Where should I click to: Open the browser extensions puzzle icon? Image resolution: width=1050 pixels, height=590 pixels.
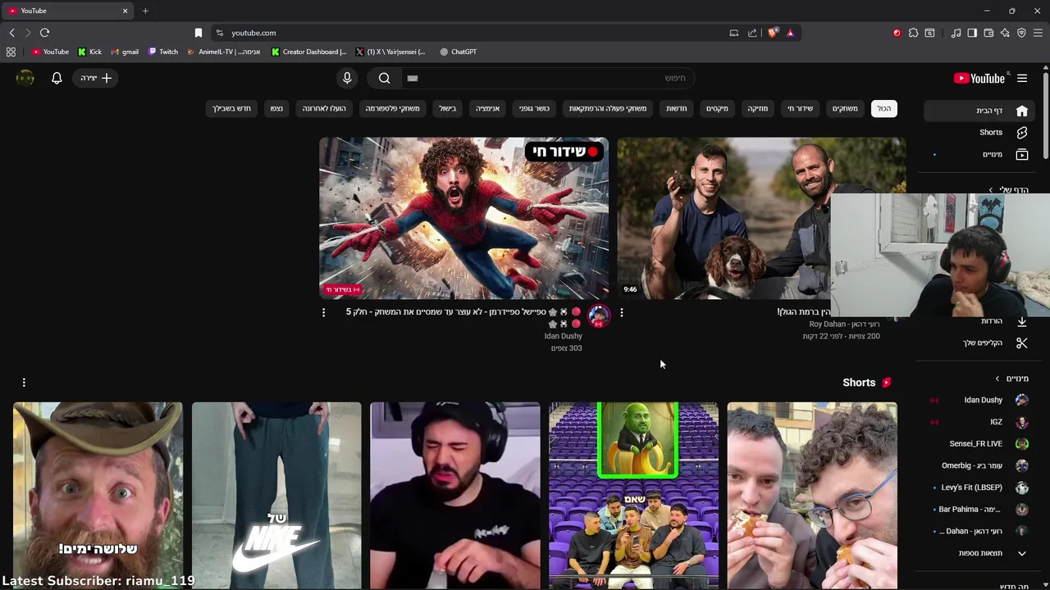pyautogui.click(x=913, y=33)
